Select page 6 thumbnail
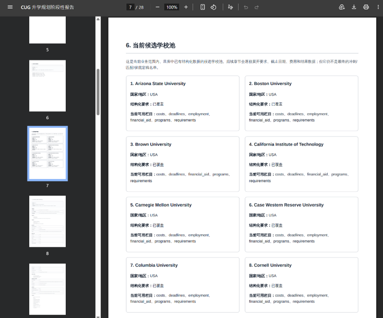Viewport: 383px width, 318px height. point(48,86)
